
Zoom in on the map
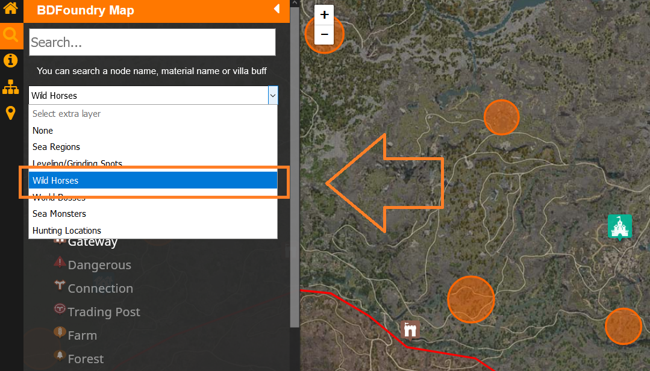pos(324,15)
